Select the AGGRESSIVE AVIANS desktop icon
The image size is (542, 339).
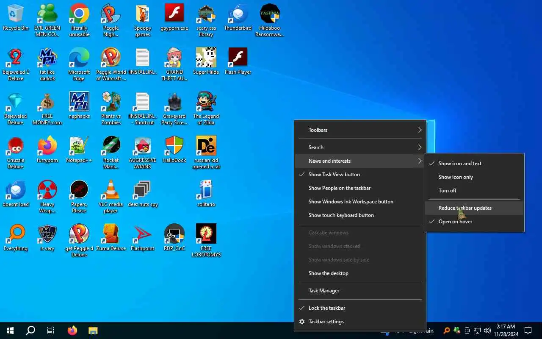point(143,153)
